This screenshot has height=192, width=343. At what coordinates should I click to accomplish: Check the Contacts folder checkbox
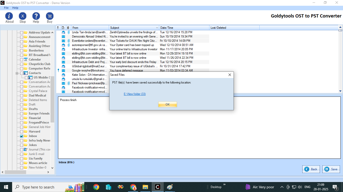(22, 73)
